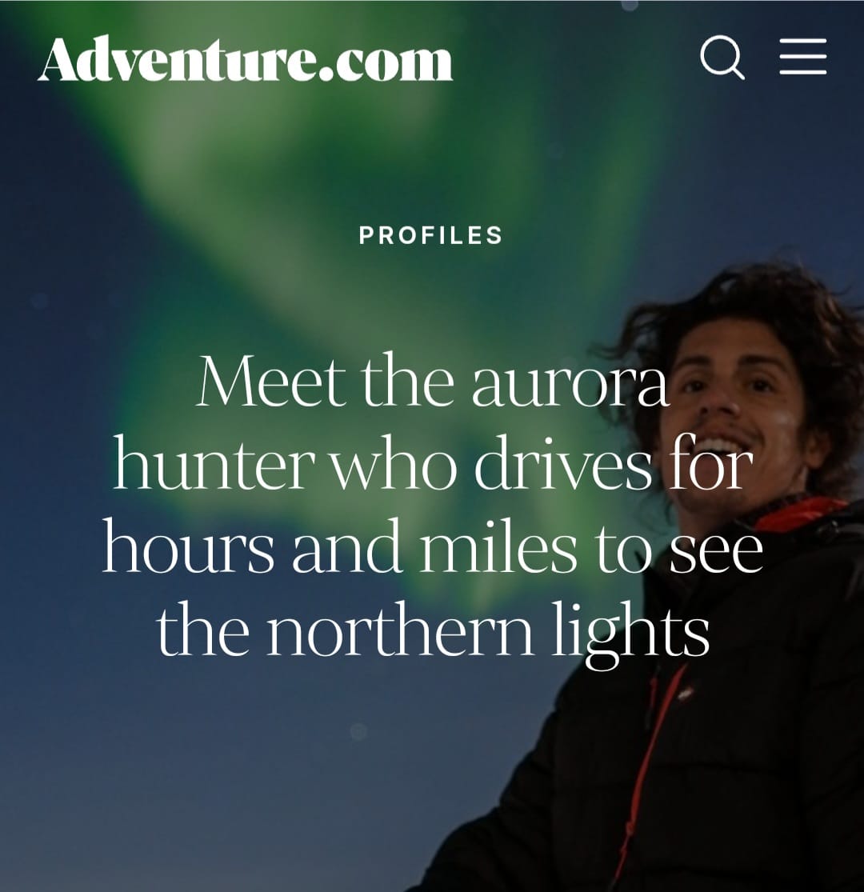Click the headline line "hunter who drives for"
The width and height of the screenshot is (864, 892).
coord(432,464)
